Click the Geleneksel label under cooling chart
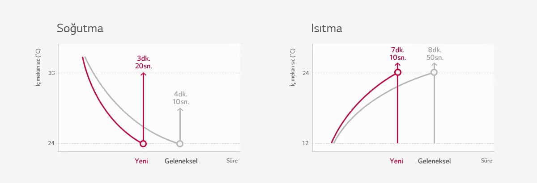Image resolution: width=537 pixels, height=183 pixels. [181, 161]
